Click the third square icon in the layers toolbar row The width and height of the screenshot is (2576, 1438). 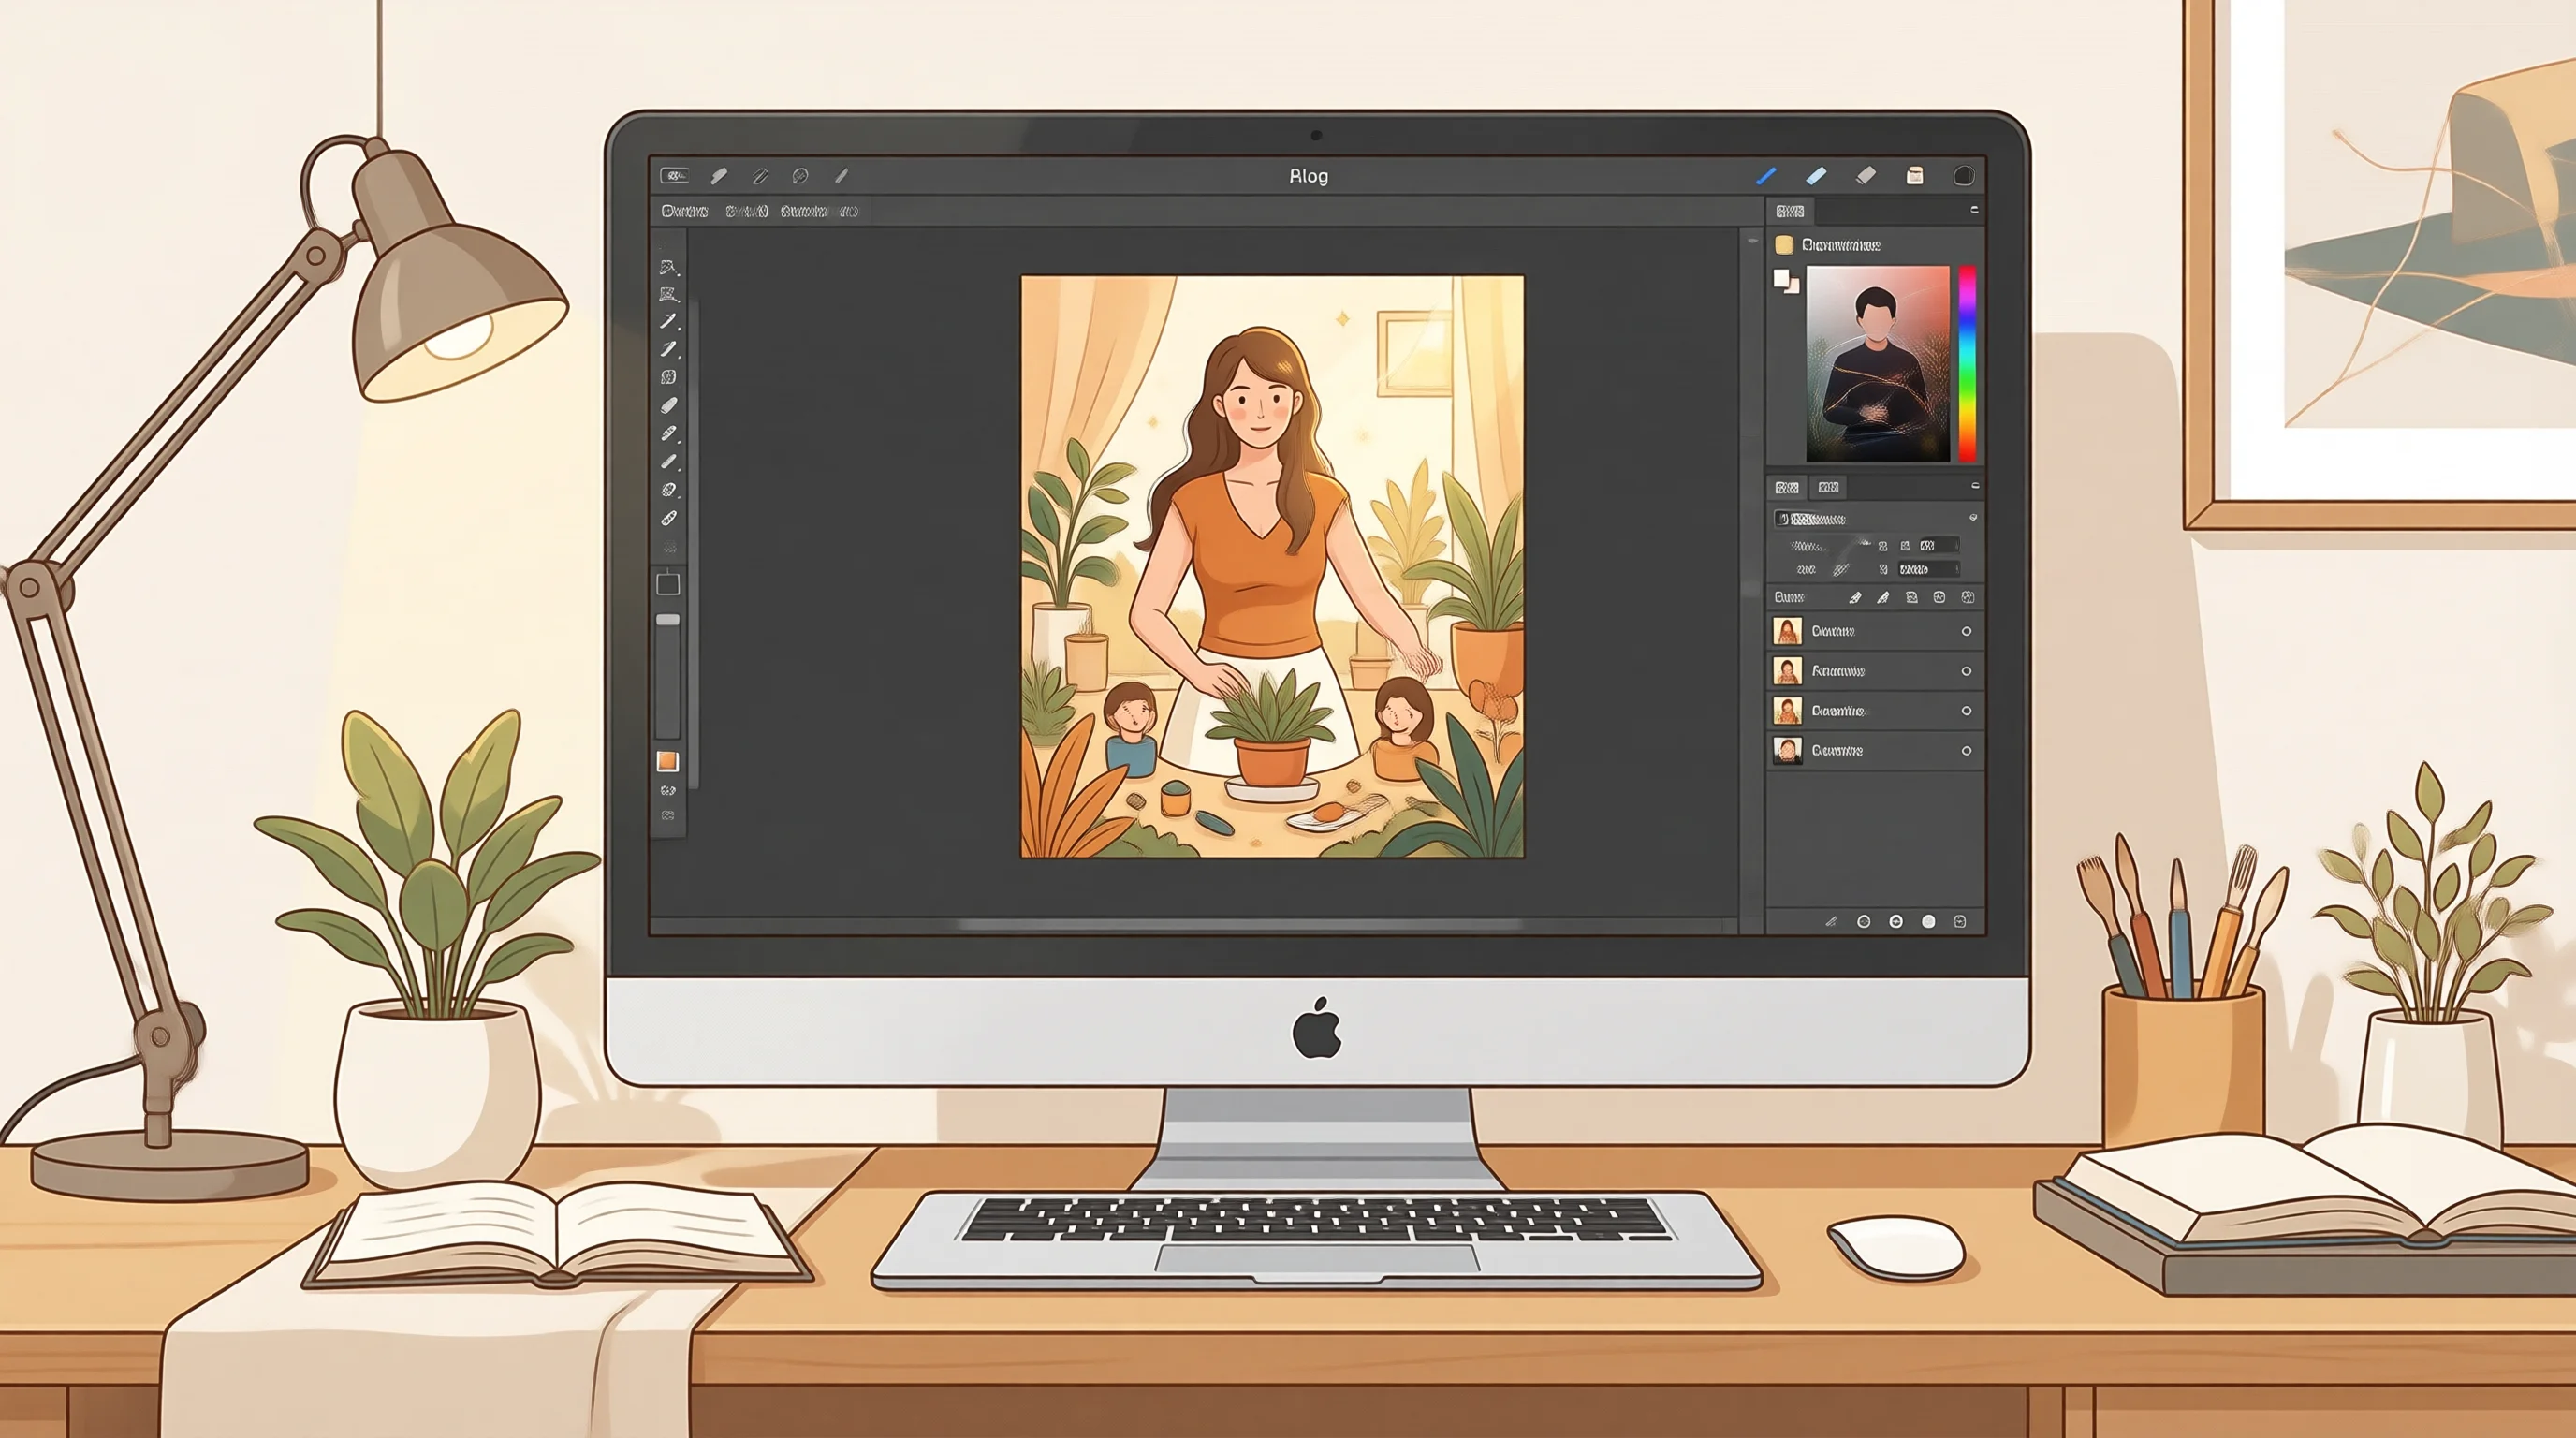click(1912, 597)
